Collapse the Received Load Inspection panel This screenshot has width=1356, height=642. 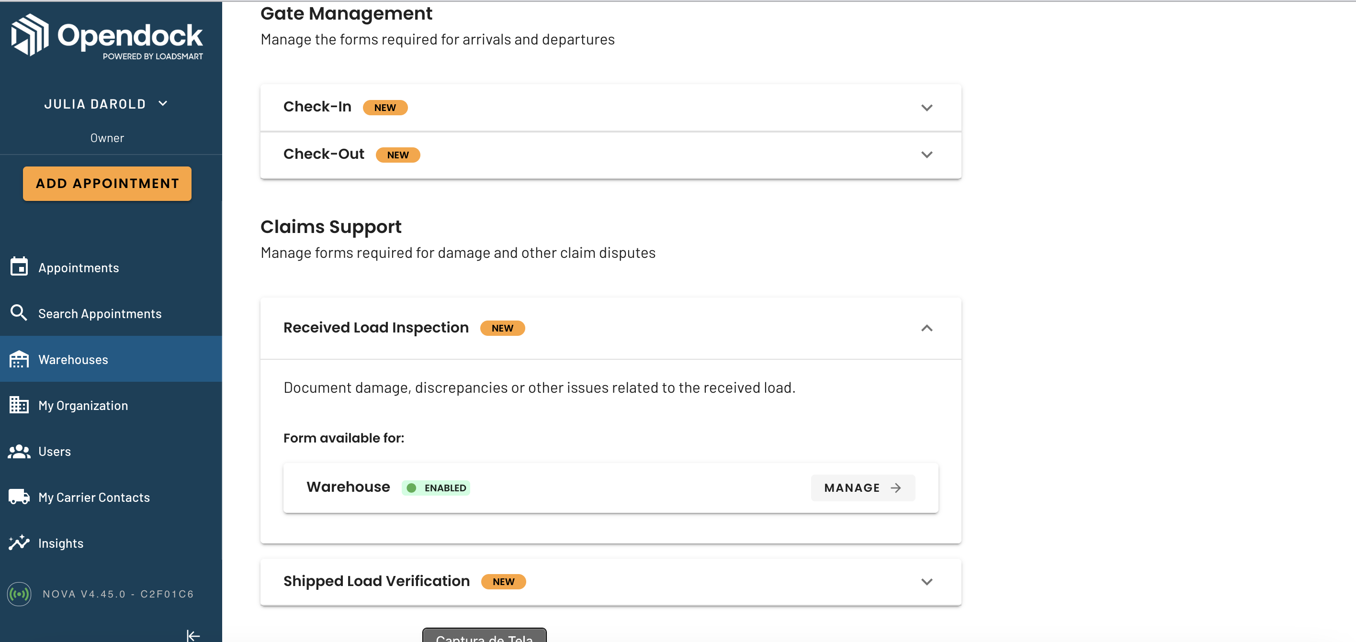927,328
